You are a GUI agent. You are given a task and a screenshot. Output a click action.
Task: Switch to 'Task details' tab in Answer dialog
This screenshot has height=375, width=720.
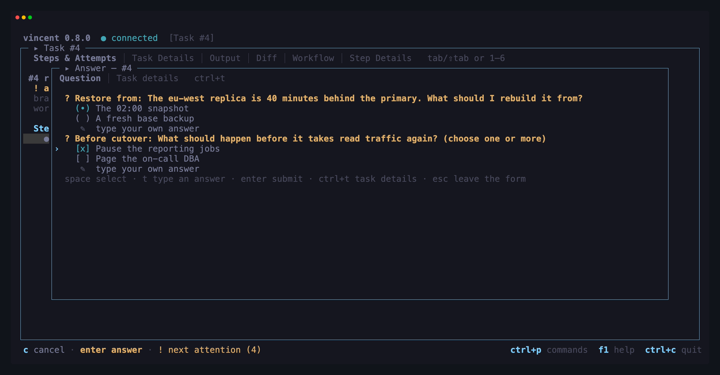(x=147, y=78)
